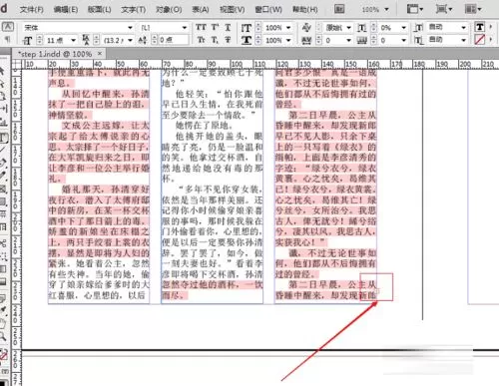Image resolution: width=499 pixels, height=386 pixels.
Task: Close the step 1.indd document tab
Action: click(100, 54)
